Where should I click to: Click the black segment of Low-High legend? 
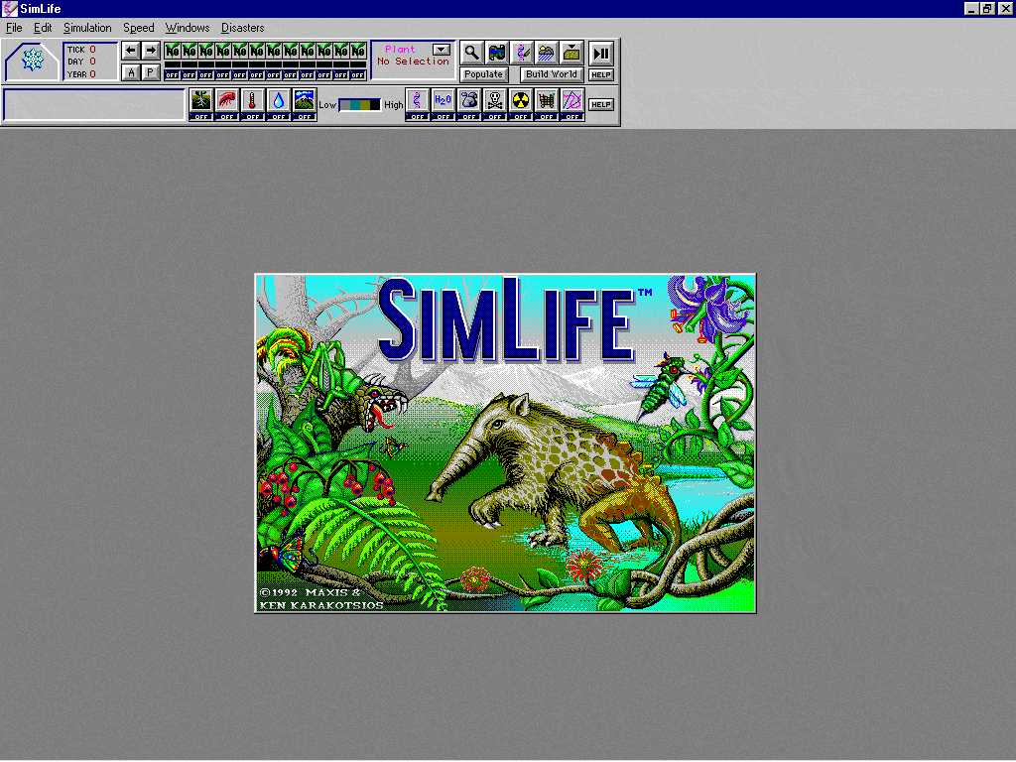pyautogui.click(x=375, y=105)
